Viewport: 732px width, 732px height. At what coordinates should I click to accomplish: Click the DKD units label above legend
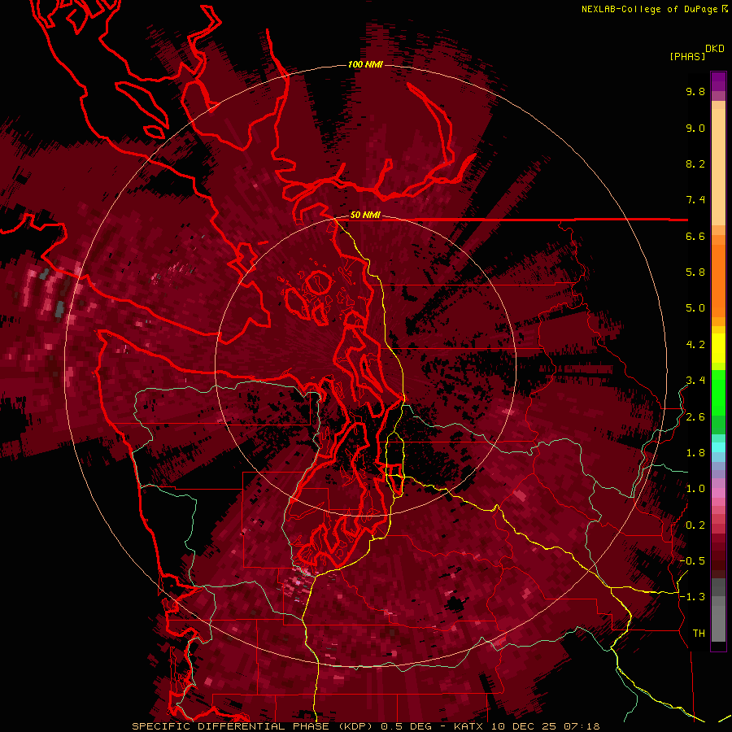pos(715,49)
